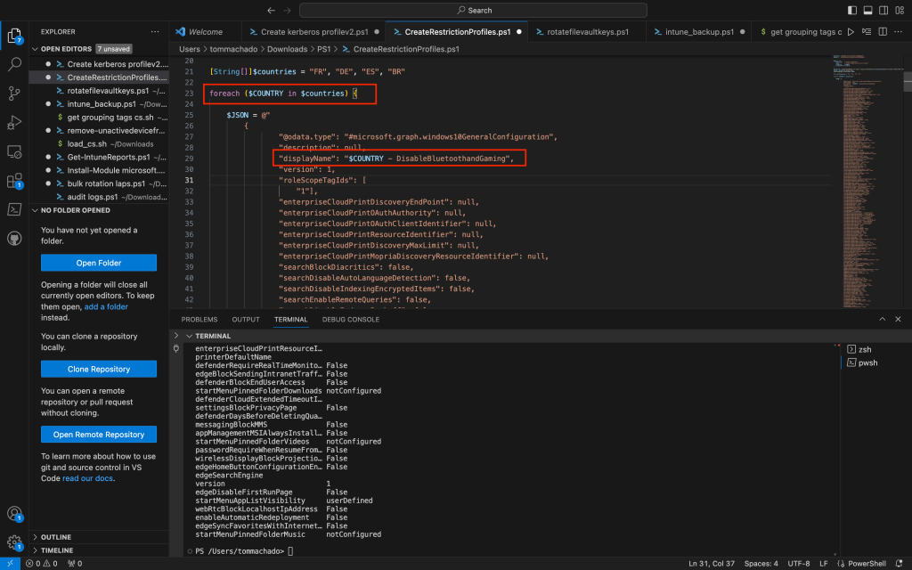Open the Search view in the activity bar
The height and width of the screenshot is (570, 912).
tap(13, 64)
